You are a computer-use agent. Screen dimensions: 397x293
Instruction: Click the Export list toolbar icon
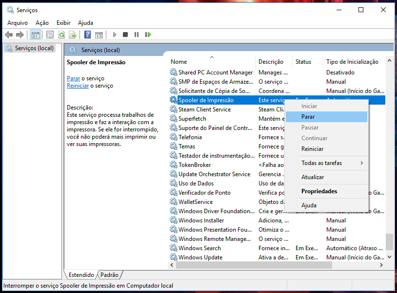73,35
